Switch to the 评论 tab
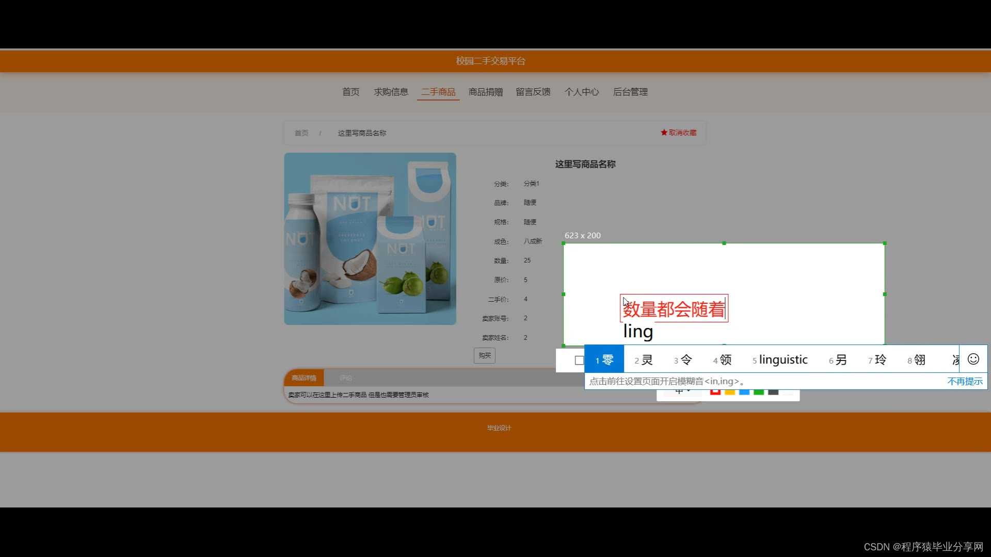 tap(345, 378)
